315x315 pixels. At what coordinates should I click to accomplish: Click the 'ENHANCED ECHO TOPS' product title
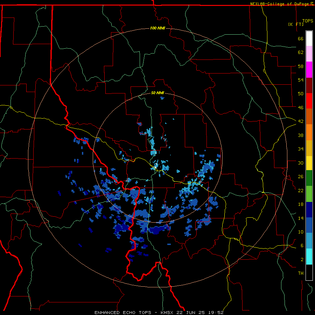(x=123, y=313)
